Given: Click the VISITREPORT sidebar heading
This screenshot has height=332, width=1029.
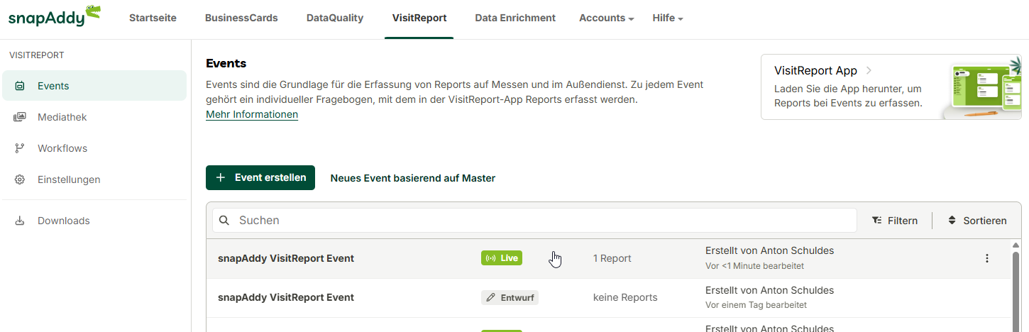Looking at the screenshot, I should tap(37, 55).
